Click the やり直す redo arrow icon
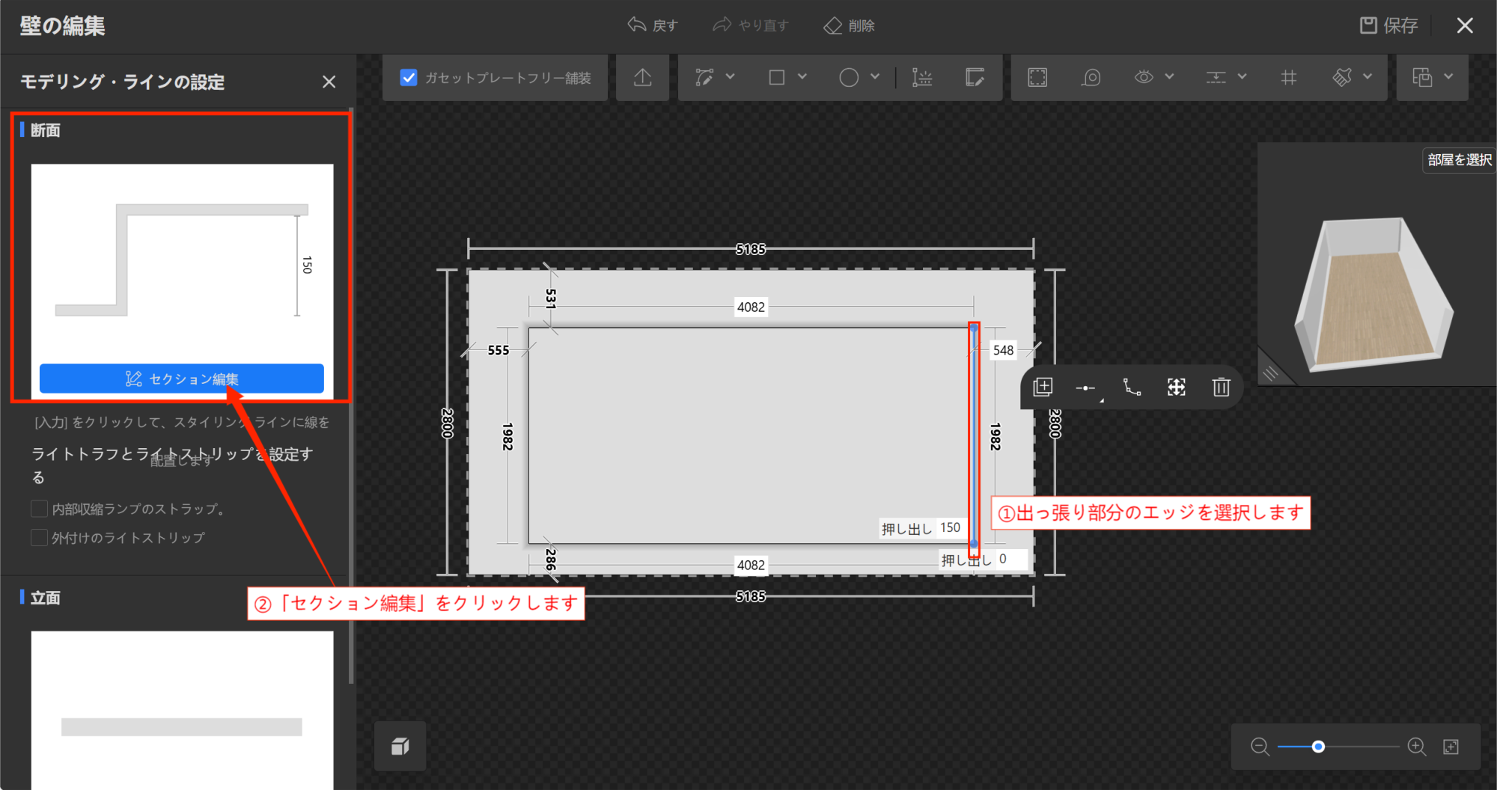The height and width of the screenshot is (790, 1497). (x=722, y=25)
